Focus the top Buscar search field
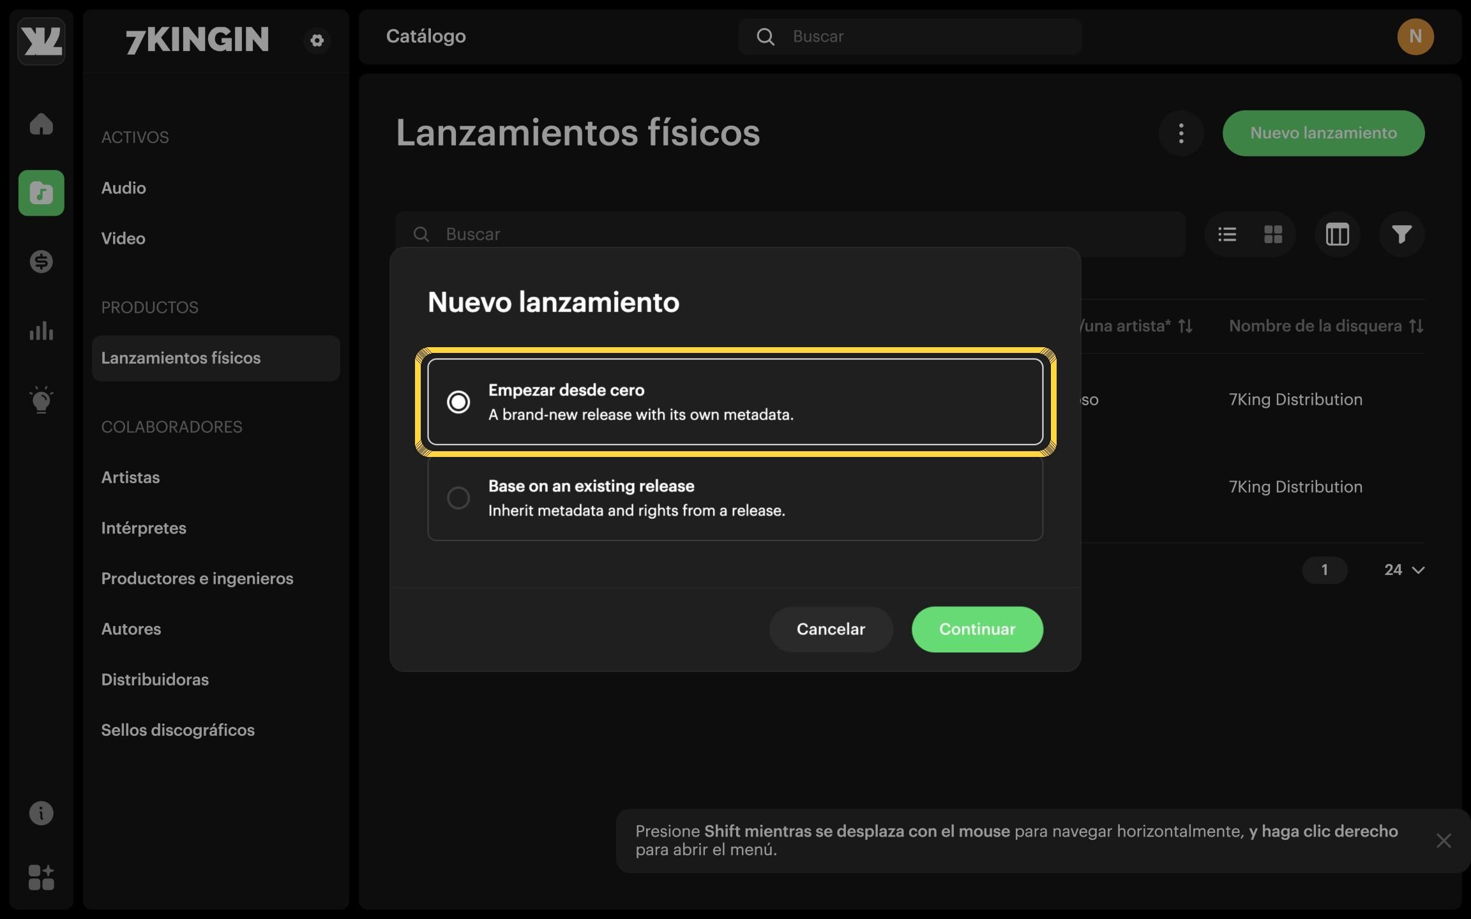The image size is (1471, 919). (910, 36)
